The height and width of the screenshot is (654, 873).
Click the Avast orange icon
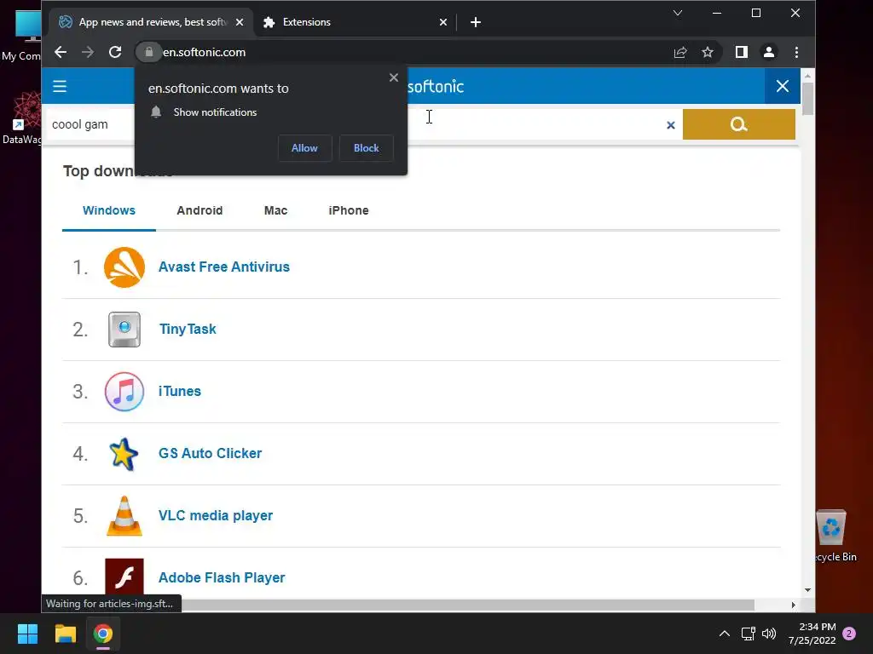[124, 267]
